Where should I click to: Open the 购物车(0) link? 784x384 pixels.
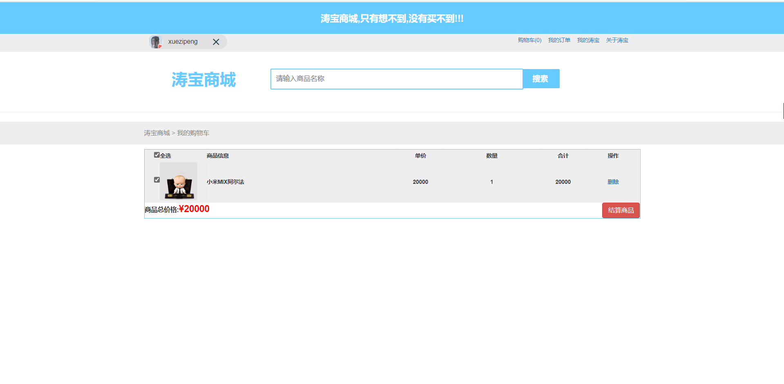coord(529,40)
